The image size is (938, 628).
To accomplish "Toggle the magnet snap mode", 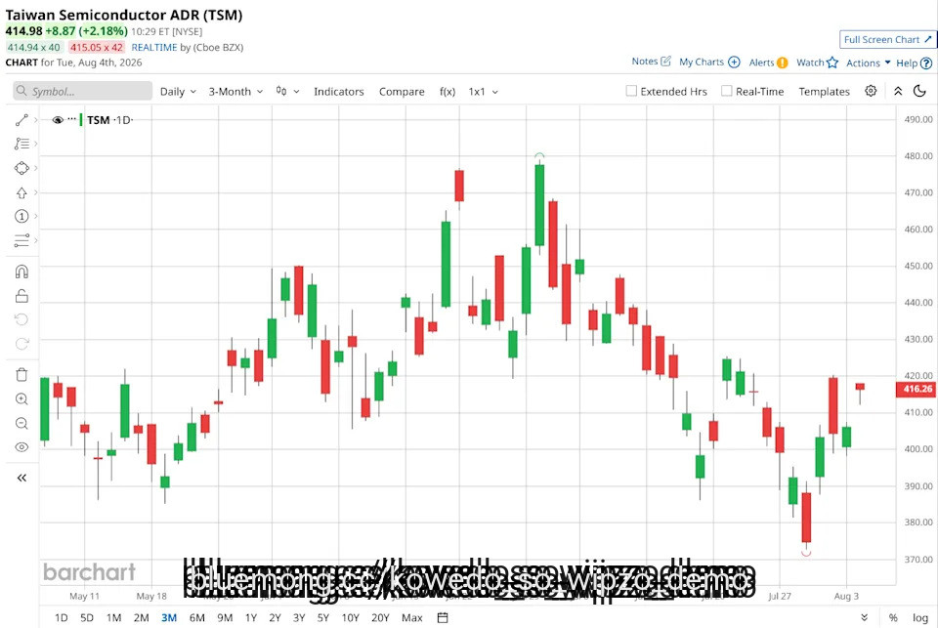I will coord(21,272).
